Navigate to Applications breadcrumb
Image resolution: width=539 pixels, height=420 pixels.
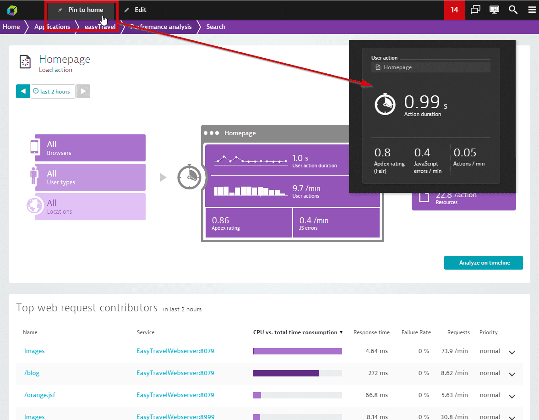(x=52, y=27)
